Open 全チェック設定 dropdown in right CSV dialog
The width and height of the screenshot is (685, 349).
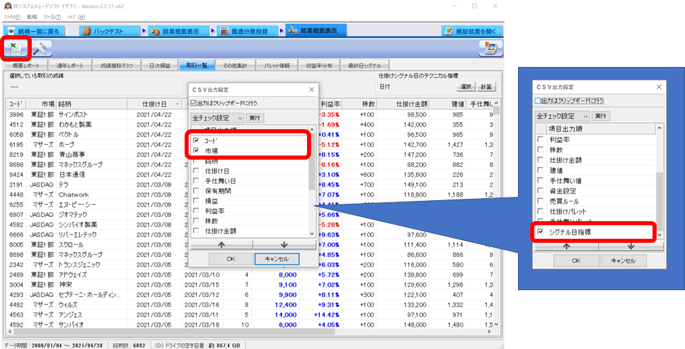pos(562,116)
